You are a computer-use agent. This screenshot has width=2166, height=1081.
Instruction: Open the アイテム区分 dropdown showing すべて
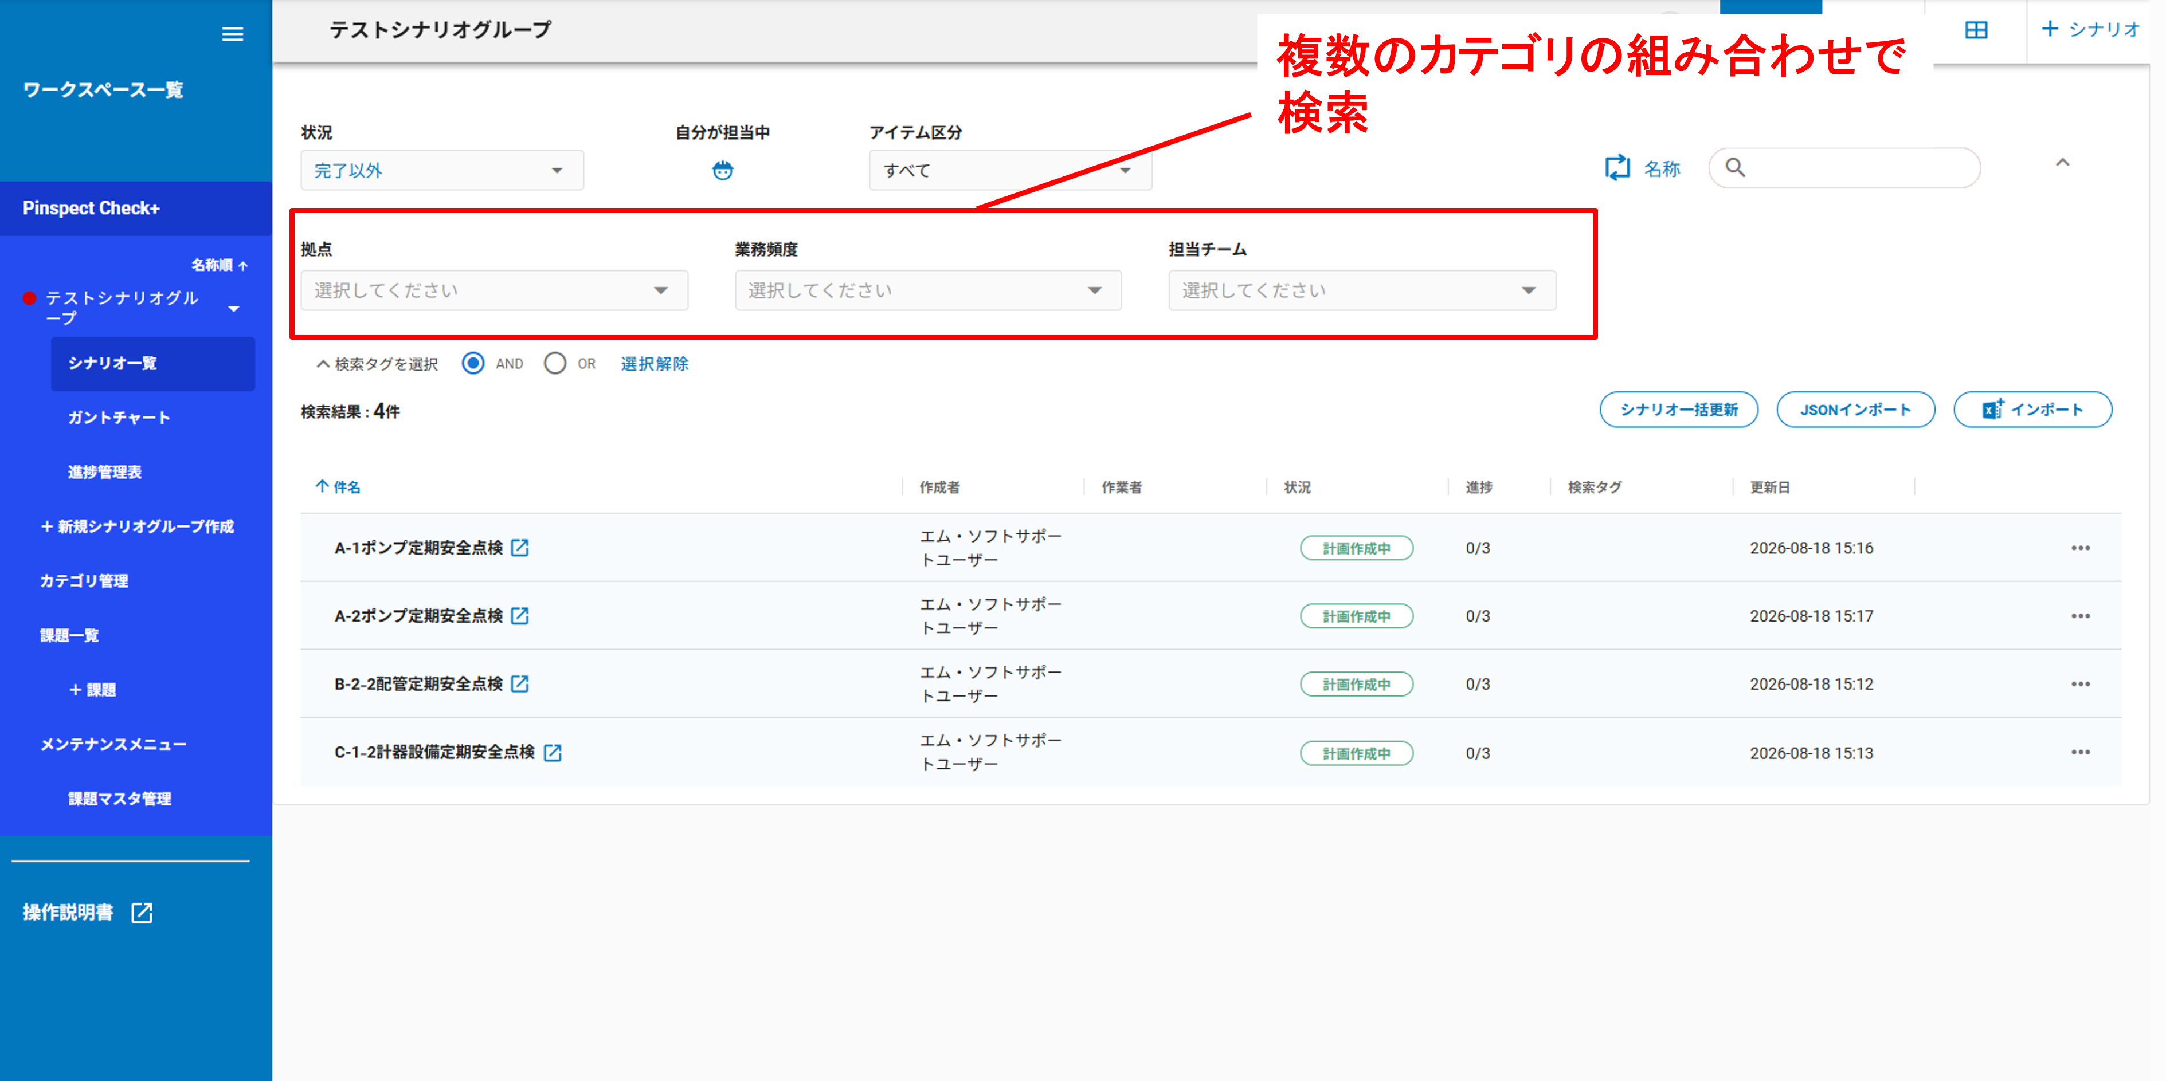1010,171
